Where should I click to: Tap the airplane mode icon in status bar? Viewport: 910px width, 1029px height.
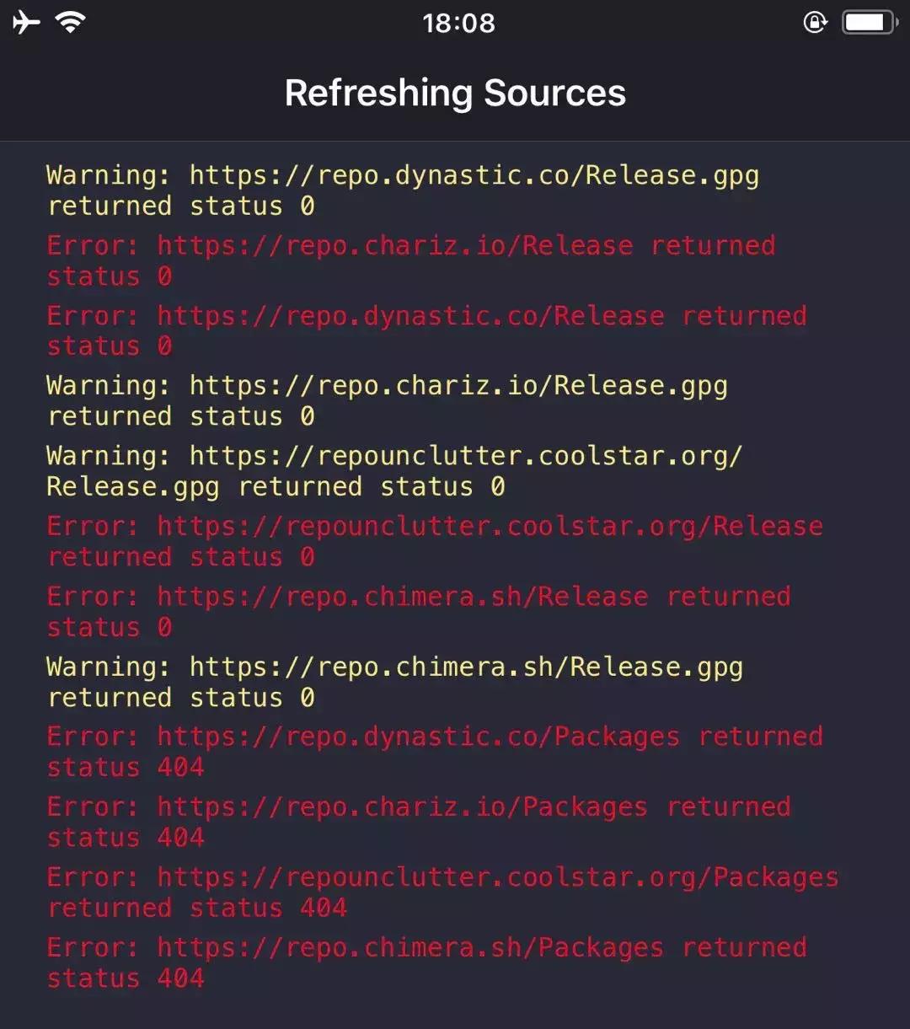click(27, 22)
